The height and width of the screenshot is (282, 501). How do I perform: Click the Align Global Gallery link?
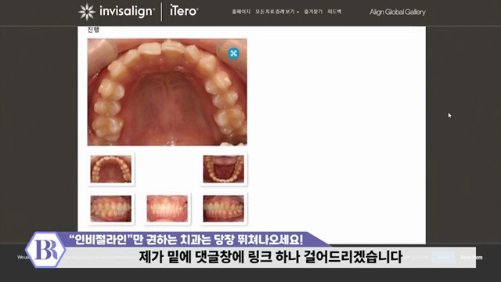point(398,13)
